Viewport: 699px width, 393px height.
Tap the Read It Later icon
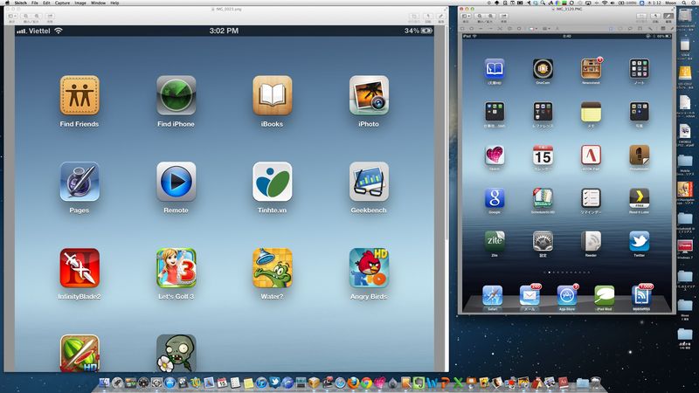pos(639,198)
